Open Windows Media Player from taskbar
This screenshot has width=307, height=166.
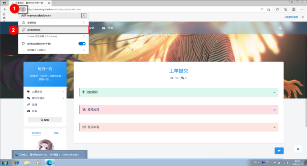pyautogui.click(x=38, y=162)
